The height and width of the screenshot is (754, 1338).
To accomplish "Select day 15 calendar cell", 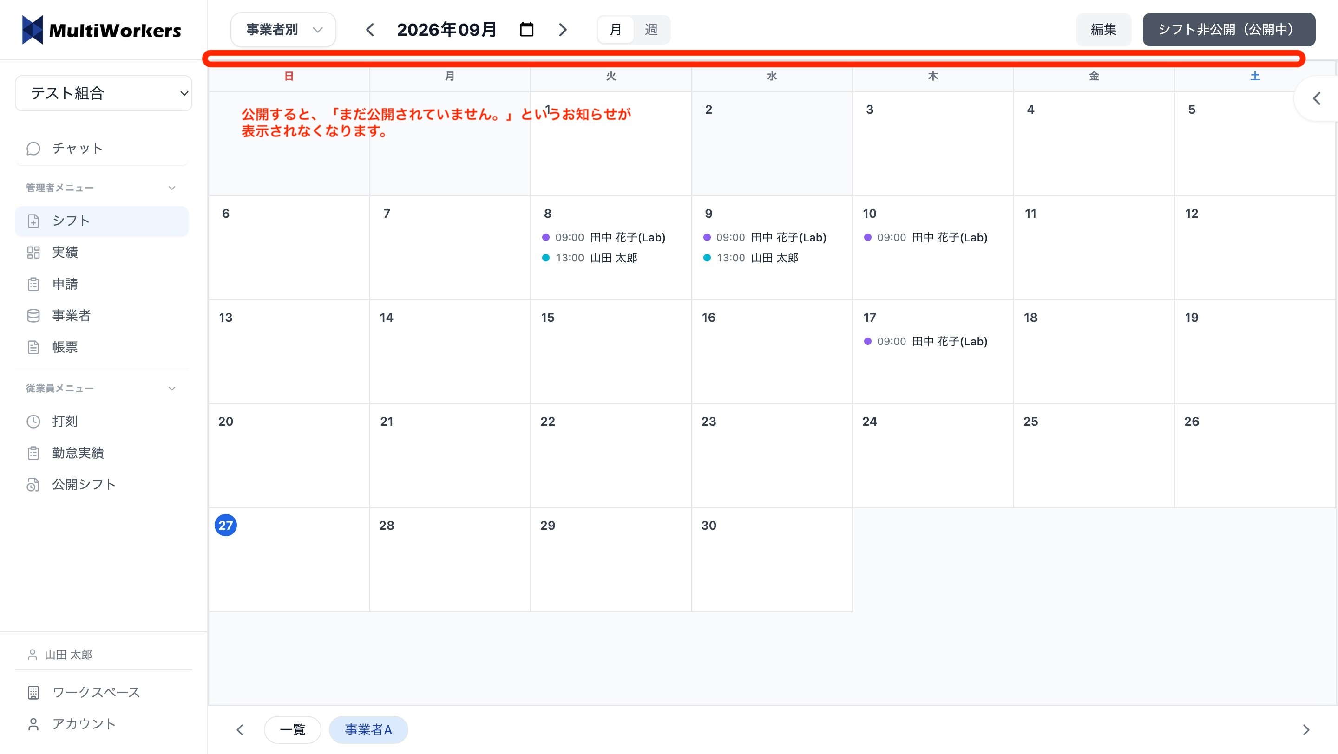I will (x=611, y=352).
